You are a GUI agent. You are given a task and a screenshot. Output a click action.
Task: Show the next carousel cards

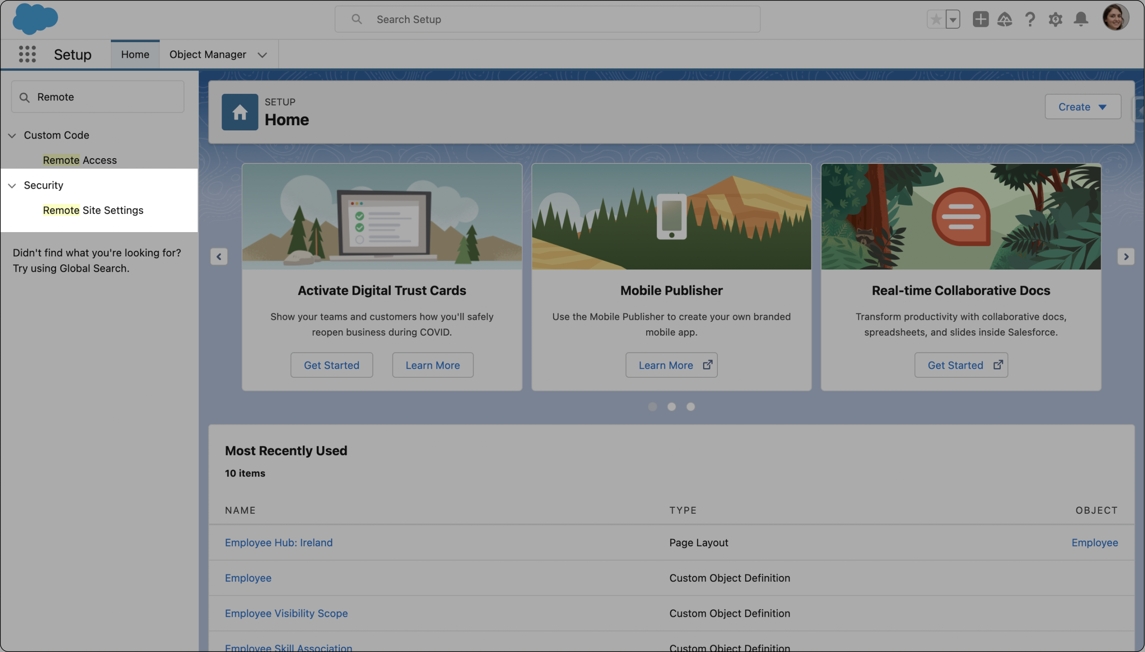1126,256
